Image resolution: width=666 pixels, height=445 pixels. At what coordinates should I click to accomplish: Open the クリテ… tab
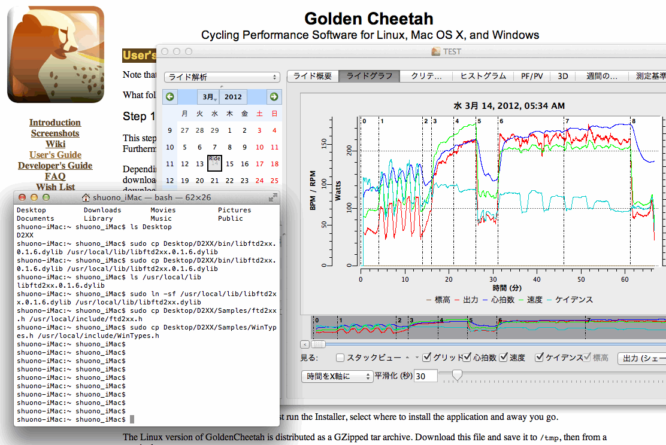426,76
